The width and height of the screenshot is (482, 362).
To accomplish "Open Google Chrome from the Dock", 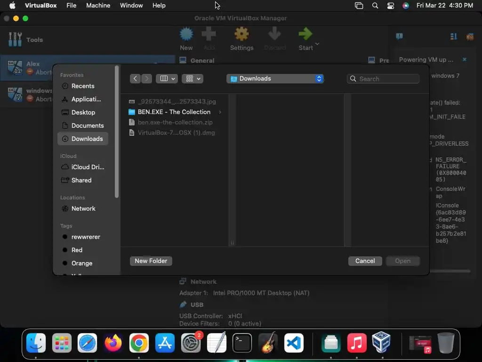I will 139,343.
